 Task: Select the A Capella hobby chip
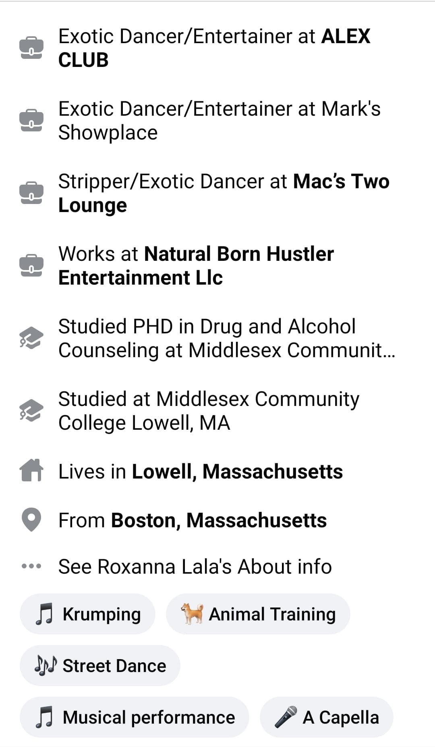click(x=326, y=717)
